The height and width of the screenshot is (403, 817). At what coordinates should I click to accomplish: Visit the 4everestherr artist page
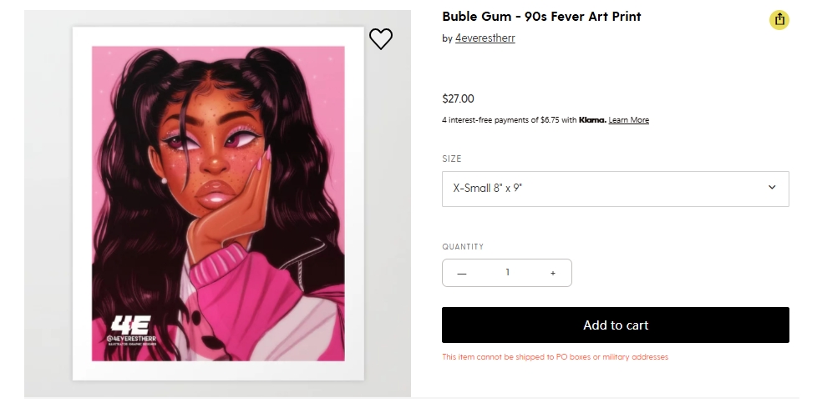click(485, 38)
